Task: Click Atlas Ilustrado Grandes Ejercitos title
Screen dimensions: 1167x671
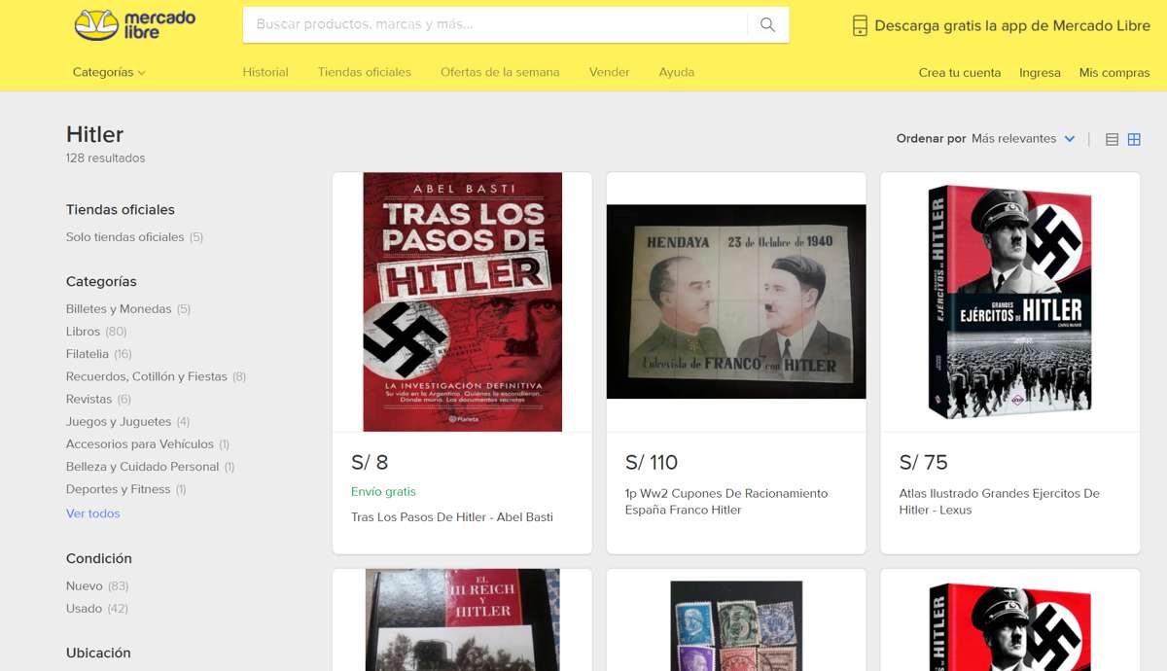Action: pyautogui.click(x=1000, y=502)
